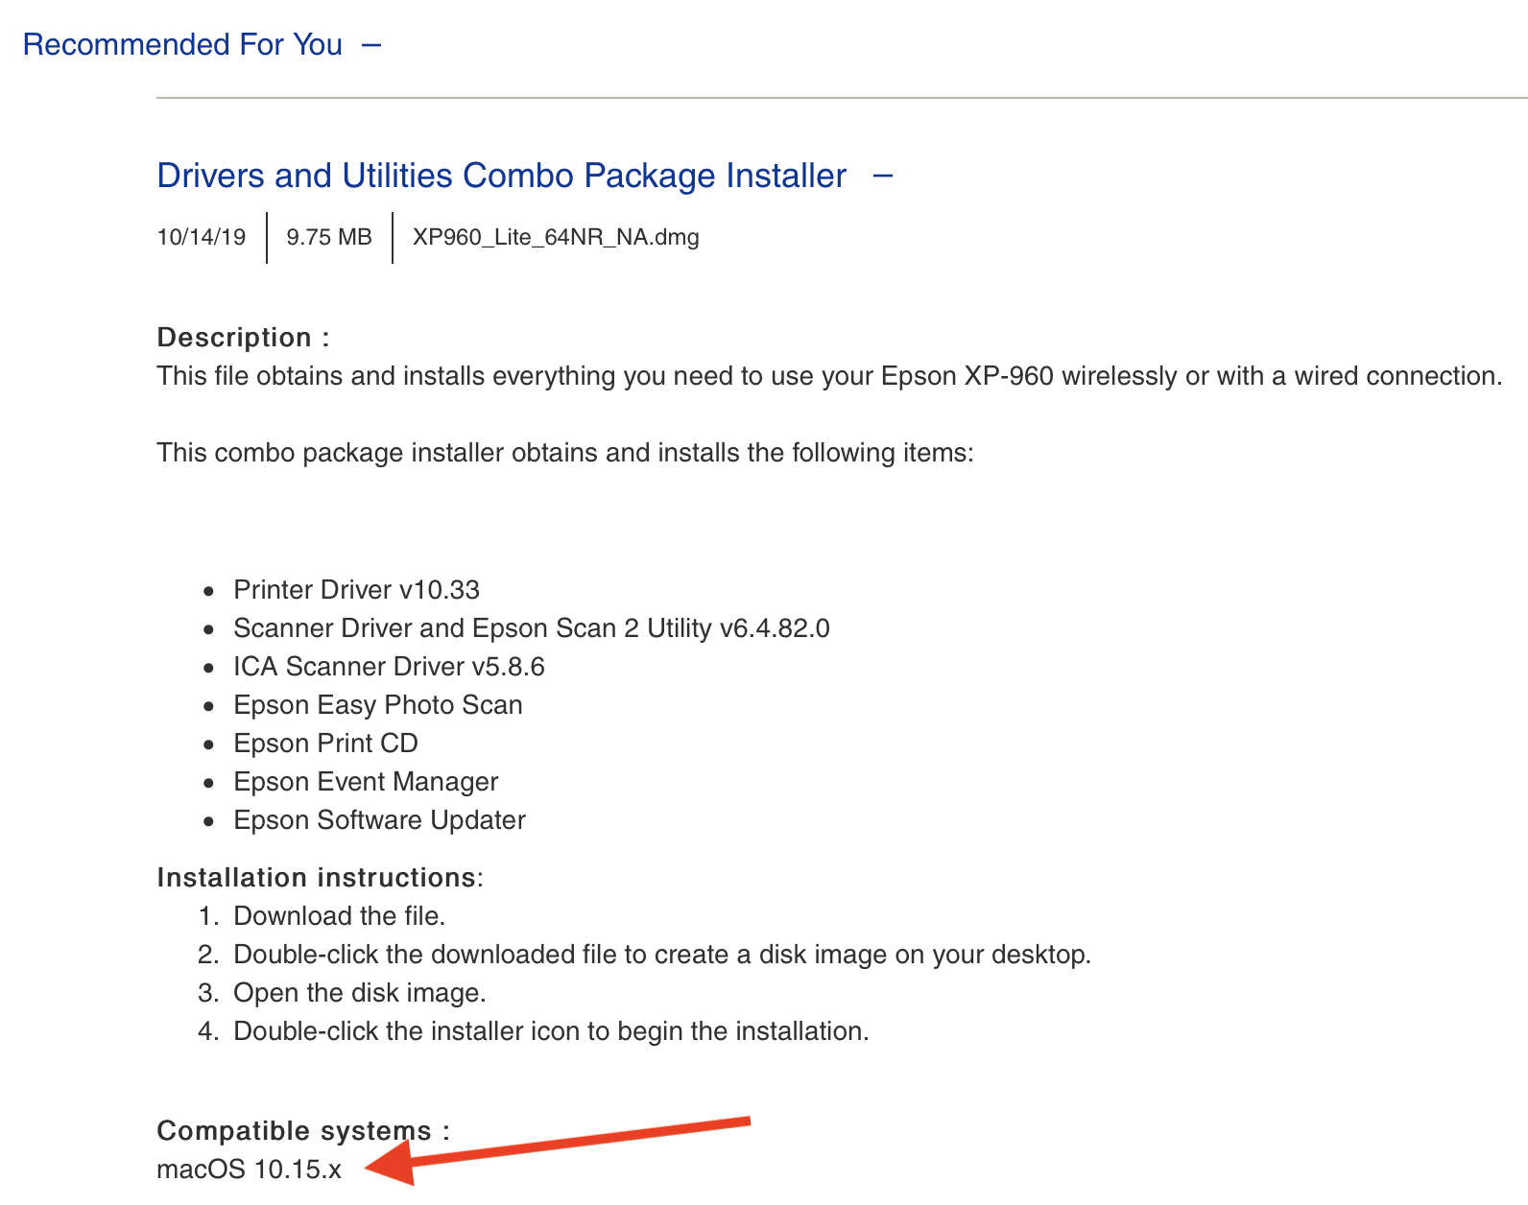Click Scanner Driver and Epson Scan 2 Utility item
Screen dimensions: 1528x1205
(531, 628)
